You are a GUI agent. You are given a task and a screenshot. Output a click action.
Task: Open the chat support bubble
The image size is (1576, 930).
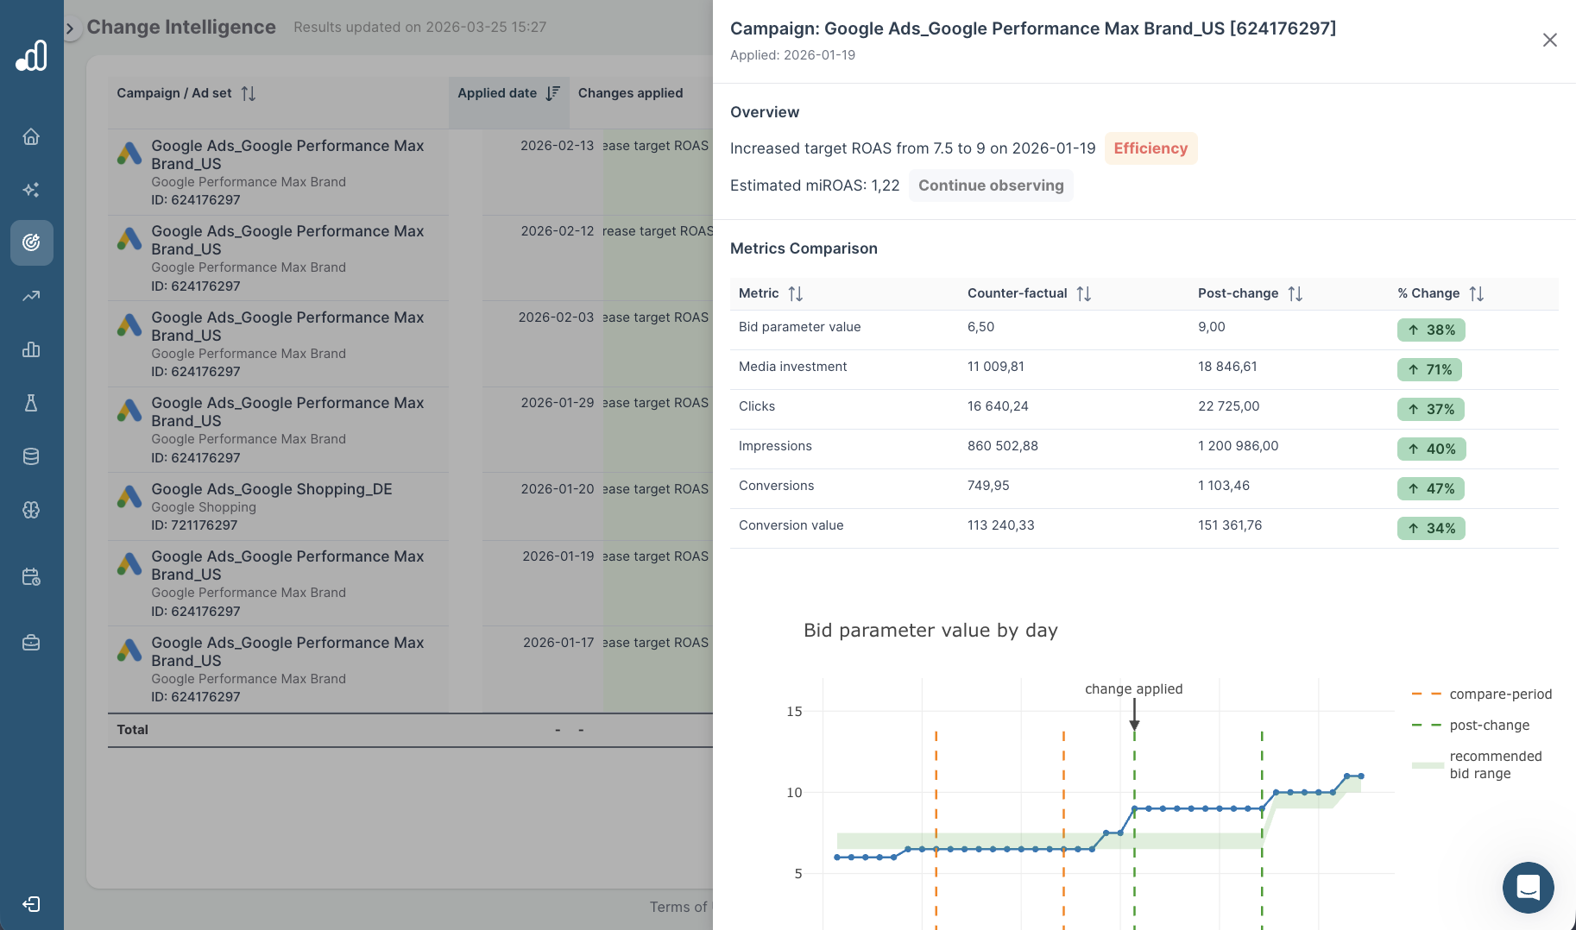tap(1528, 887)
